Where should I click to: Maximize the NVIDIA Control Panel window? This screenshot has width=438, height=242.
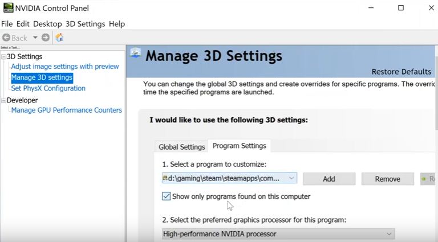click(x=401, y=8)
